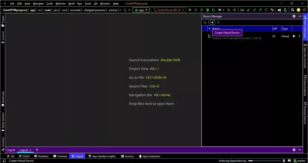Open the Navigate menu
This screenshot has width=308, height=163.
click(x=38, y=4)
